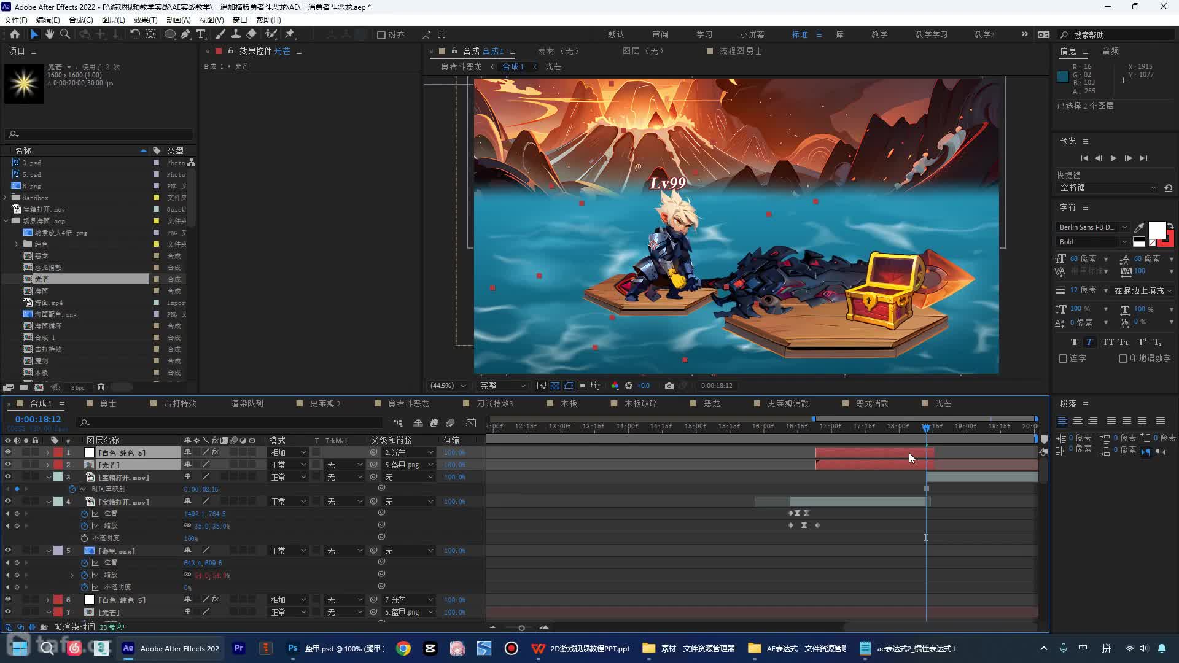The height and width of the screenshot is (663, 1179).
Task: Create new folder in Project panel
Action: click(x=23, y=387)
